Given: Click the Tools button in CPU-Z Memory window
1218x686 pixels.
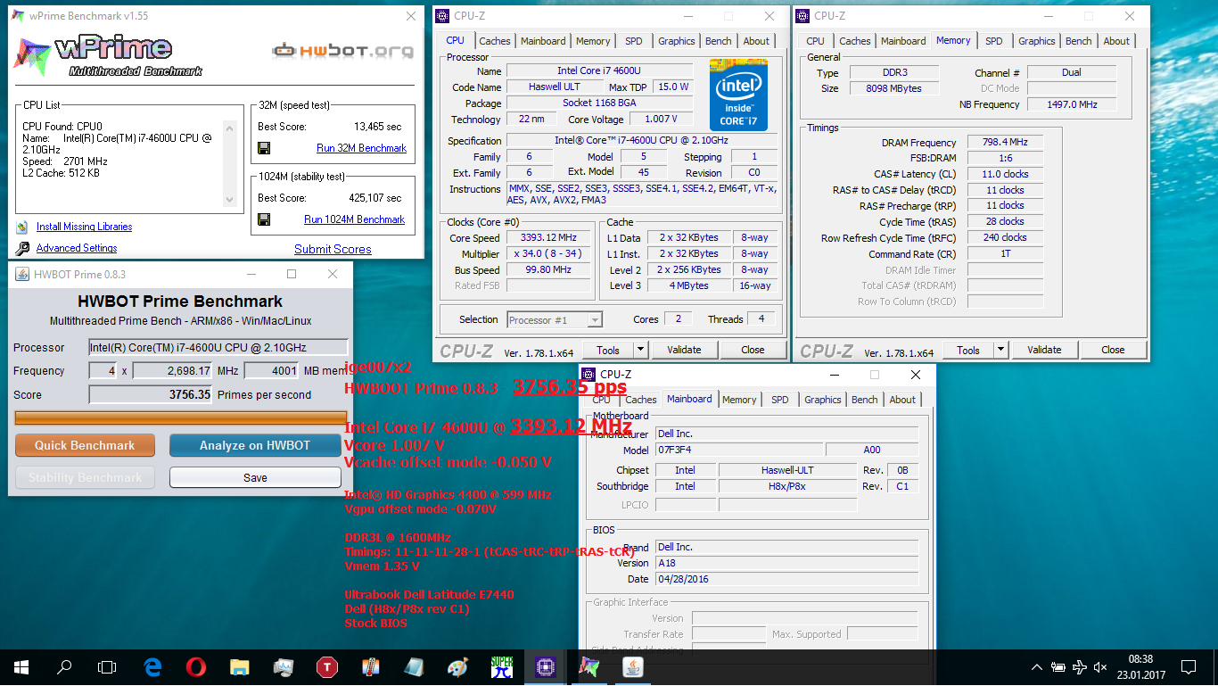Looking at the screenshot, I should 968,350.
